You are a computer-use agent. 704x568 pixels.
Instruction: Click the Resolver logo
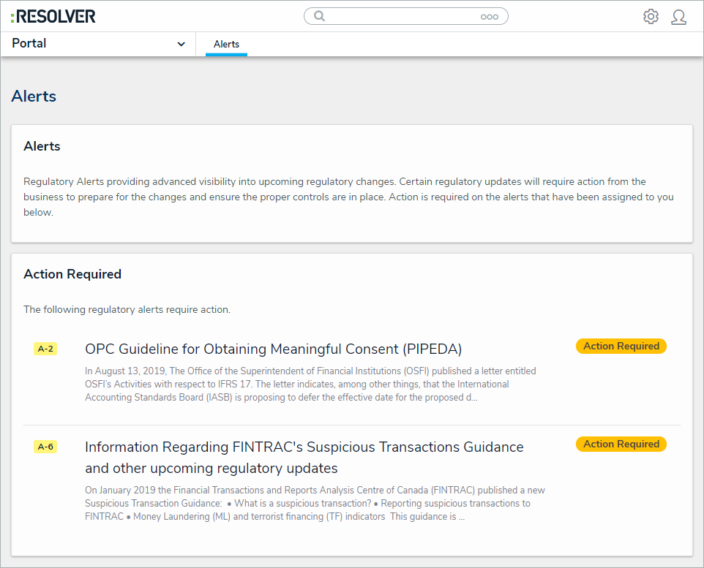point(53,17)
